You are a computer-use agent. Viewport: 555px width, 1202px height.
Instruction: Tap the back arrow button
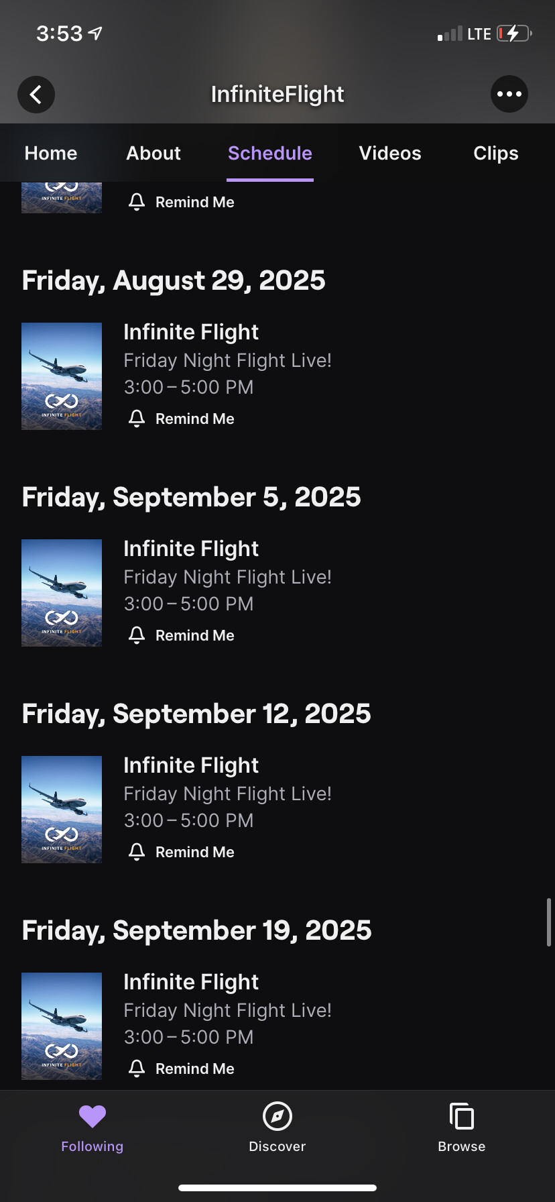click(x=36, y=95)
